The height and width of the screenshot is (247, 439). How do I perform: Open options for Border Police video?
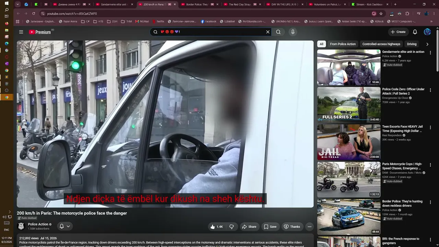click(430, 202)
